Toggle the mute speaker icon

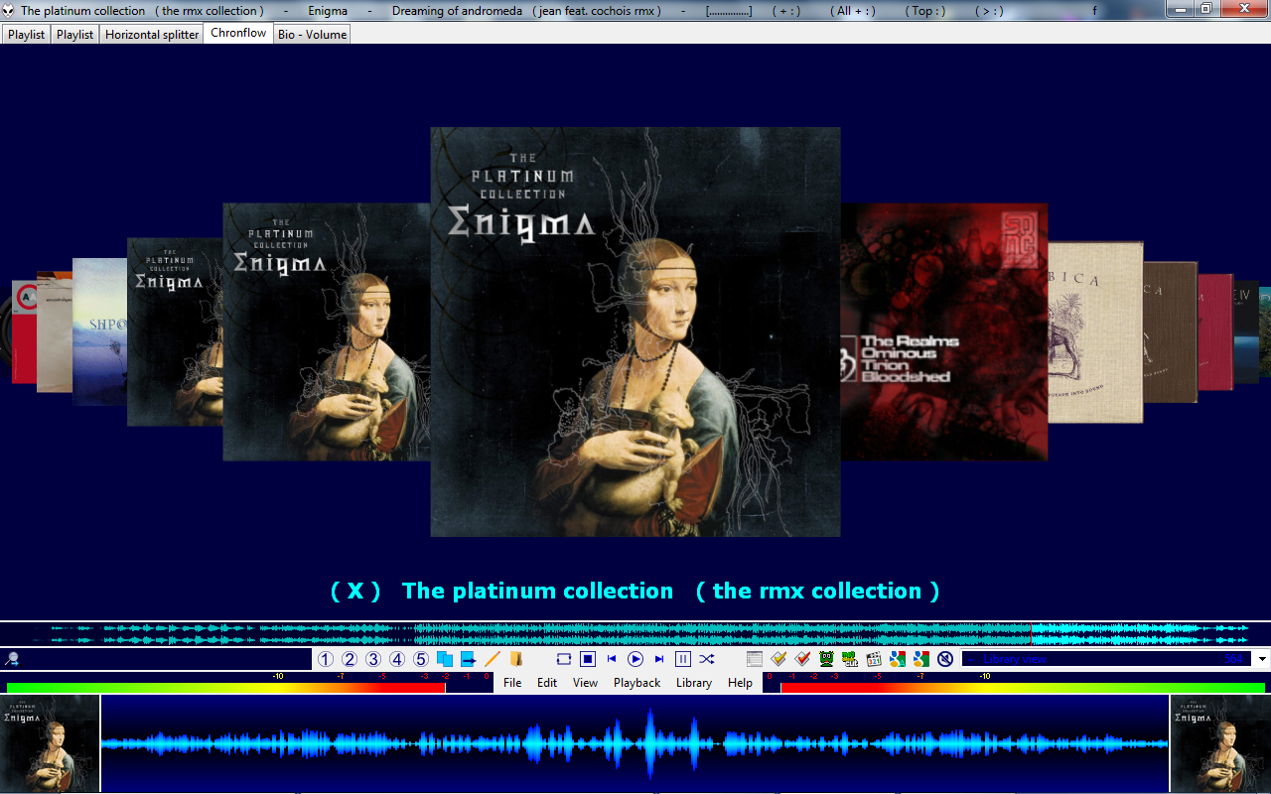(945, 659)
